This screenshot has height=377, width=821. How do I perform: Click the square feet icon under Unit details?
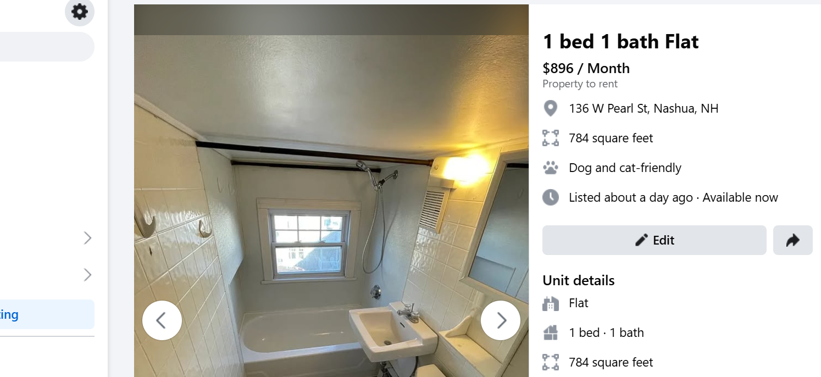[x=551, y=362]
